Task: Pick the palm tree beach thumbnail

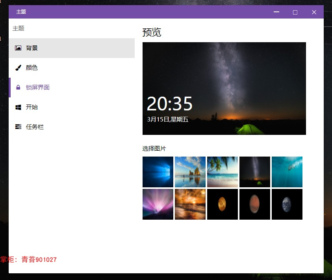Action: (x=223, y=172)
